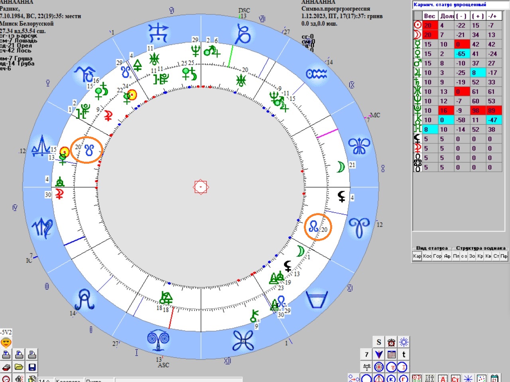
Task: Click the blue starburst icon
Action: click(404, 342)
